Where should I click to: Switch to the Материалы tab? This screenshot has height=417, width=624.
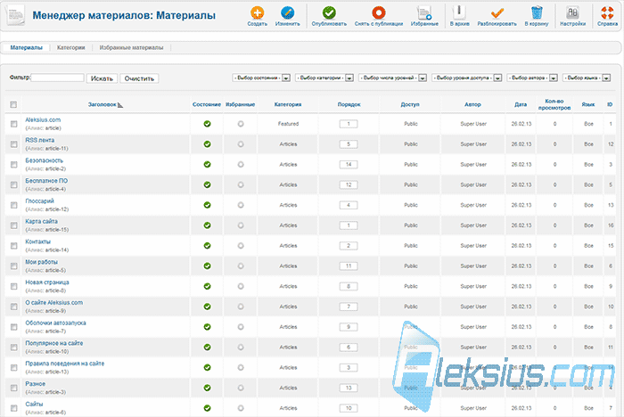tap(26, 48)
